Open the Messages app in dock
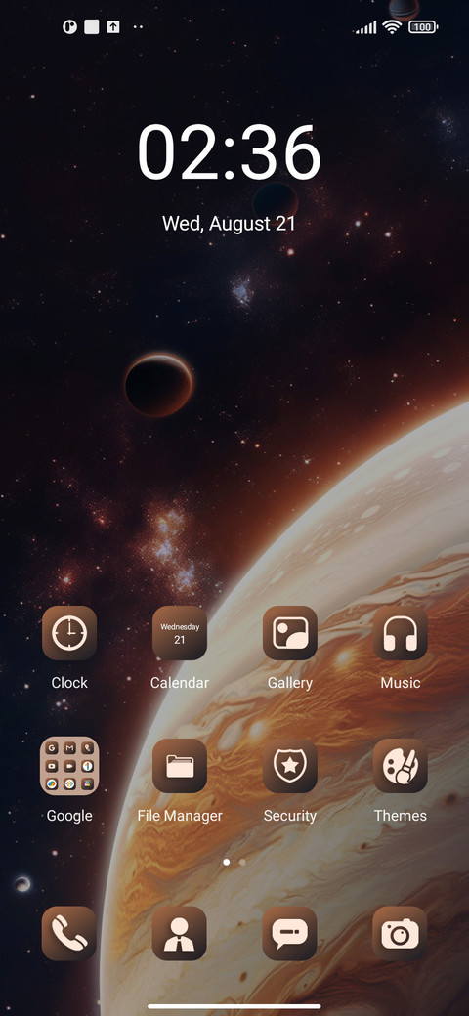The height and width of the screenshot is (1016, 469). coord(289,933)
